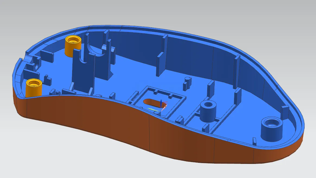Select the orange screw boss at the shell's left tip

[x=34, y=88]
